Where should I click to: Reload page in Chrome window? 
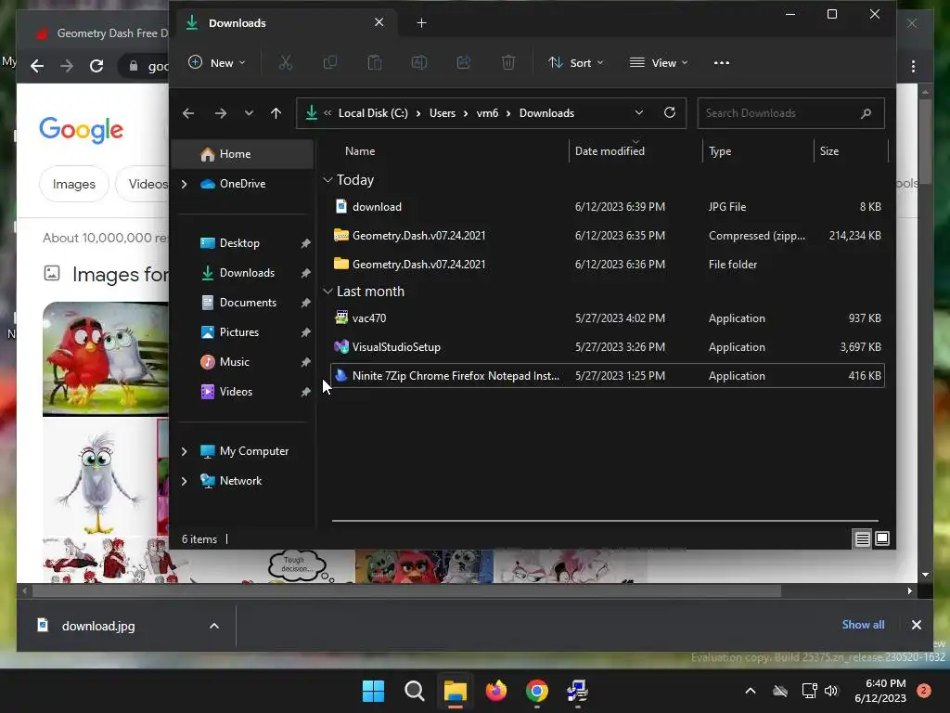click(96, 66)
